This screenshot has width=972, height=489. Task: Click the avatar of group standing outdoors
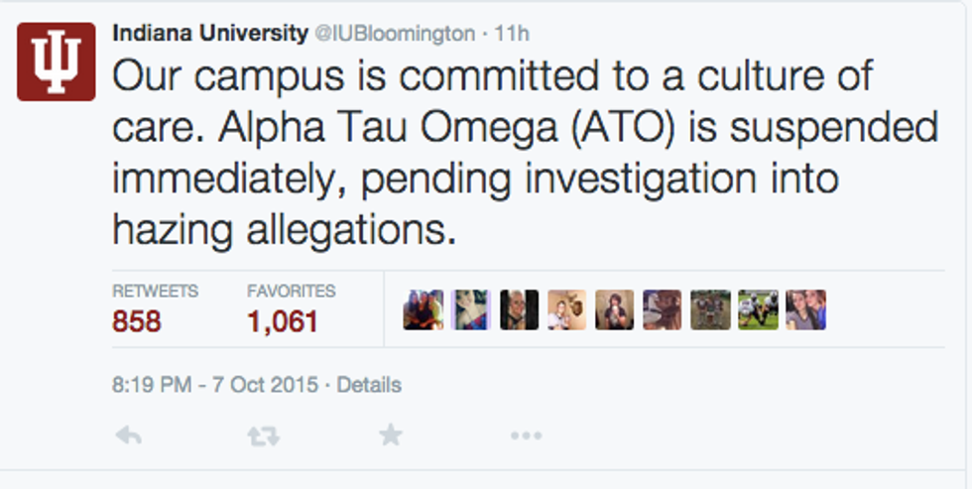710,309
